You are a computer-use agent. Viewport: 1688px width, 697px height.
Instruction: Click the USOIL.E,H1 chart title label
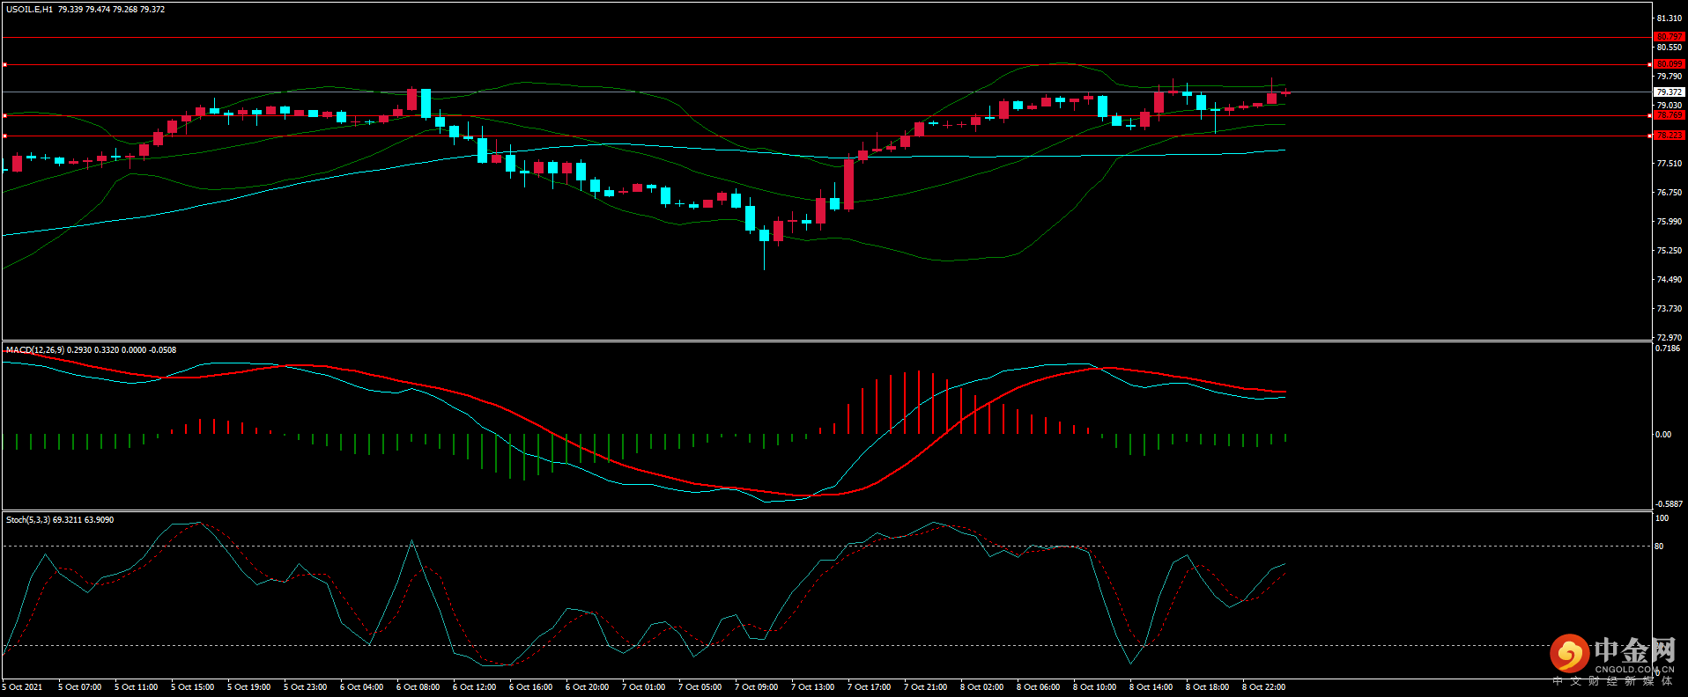[29, 10]
